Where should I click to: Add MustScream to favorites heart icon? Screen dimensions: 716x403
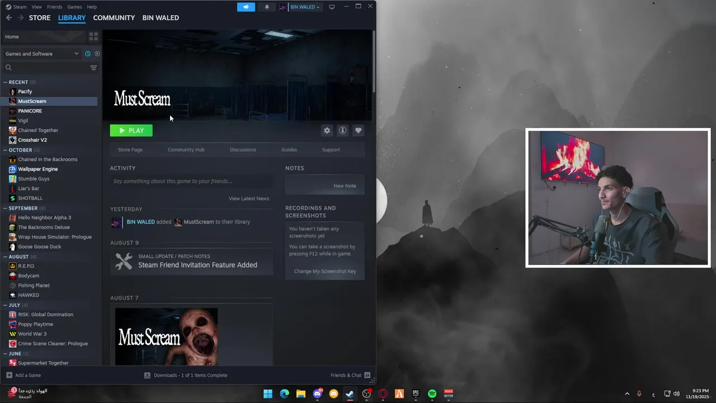(359, 130)
